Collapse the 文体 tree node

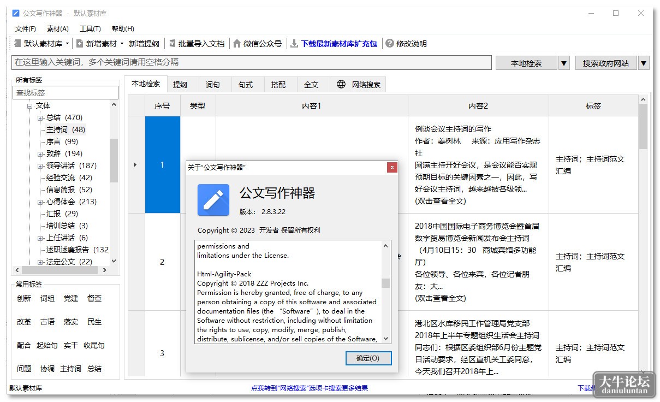pyautogui.click(x=30, y=106)
